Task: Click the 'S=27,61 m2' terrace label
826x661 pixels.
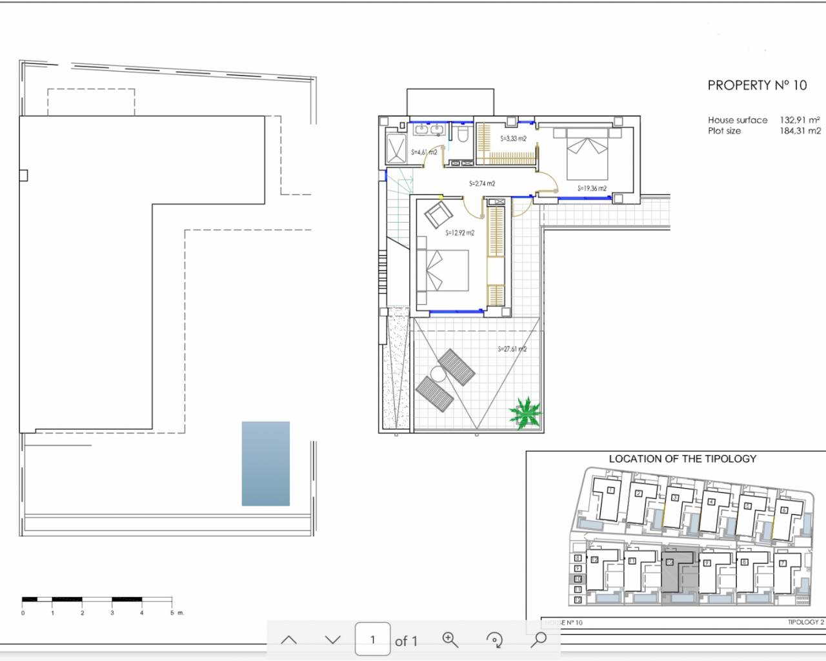Action: point(512,349)
